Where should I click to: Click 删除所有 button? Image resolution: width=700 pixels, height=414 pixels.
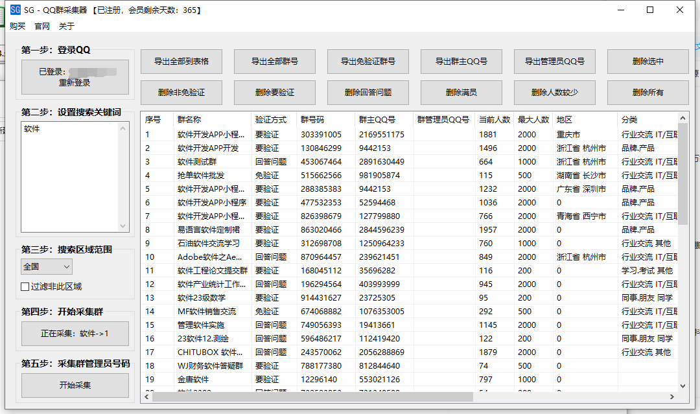pyautogui.click(x=647, y=93)
